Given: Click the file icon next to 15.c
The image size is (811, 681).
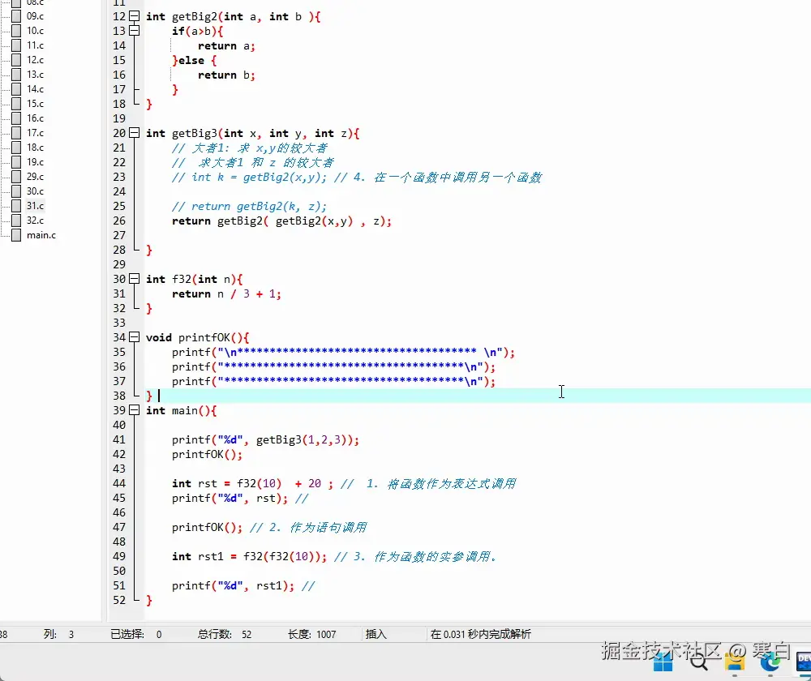Looking at the screenshot, I should [16, 104].
